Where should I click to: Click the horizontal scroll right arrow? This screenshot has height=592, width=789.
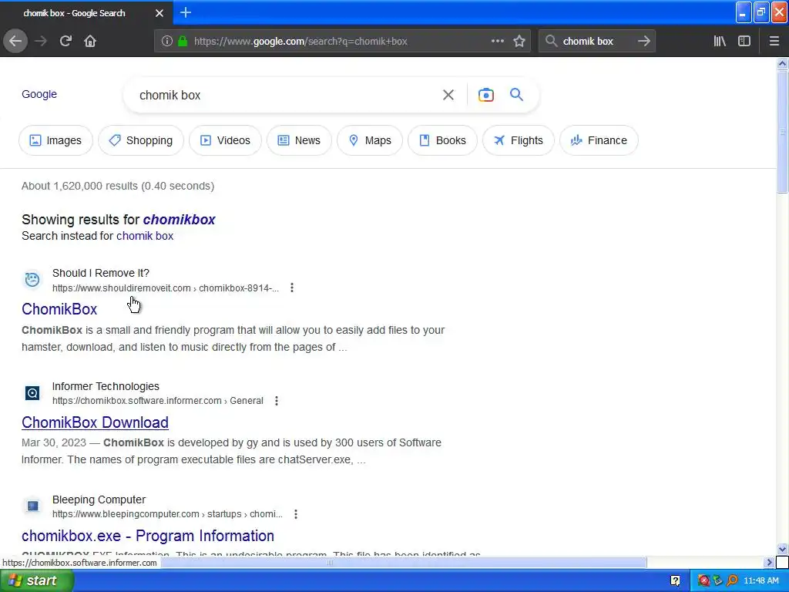coord(769,562)
